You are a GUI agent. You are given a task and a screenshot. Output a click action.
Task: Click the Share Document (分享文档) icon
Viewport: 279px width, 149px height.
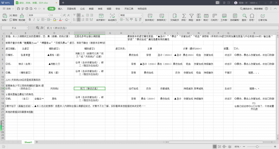pyautogui.click(x=262, y=16)
